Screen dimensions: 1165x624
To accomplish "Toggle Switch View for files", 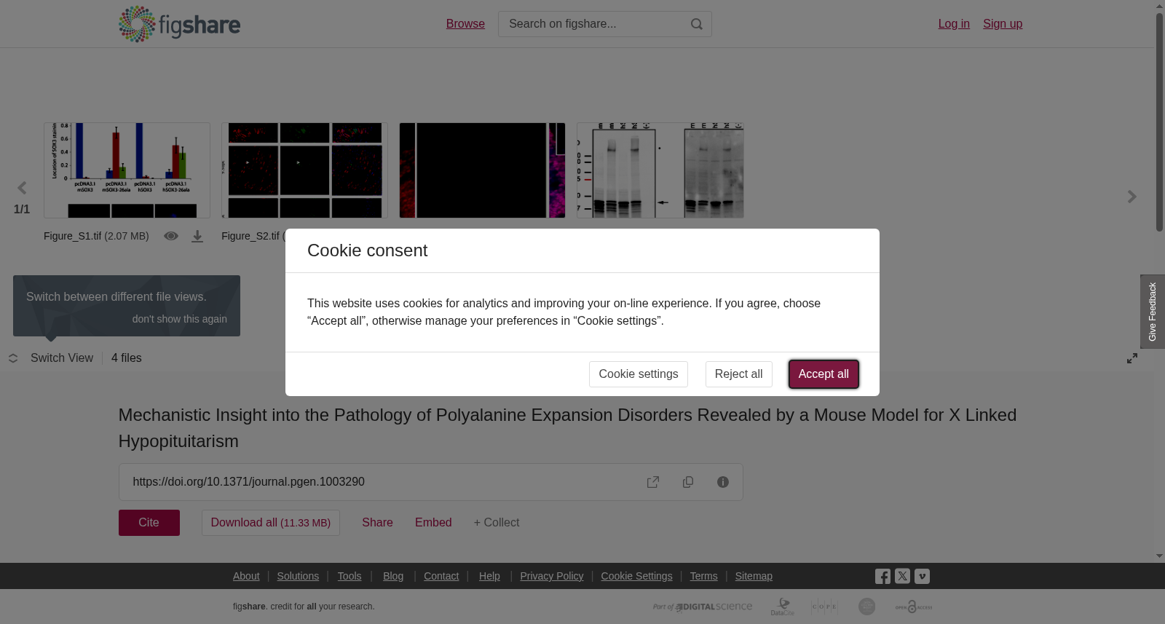I will (x=51, y=358).
